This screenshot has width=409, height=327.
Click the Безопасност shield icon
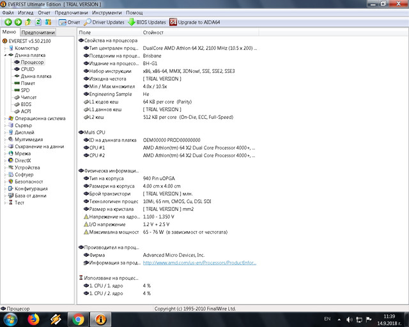[x=11, y=181]
